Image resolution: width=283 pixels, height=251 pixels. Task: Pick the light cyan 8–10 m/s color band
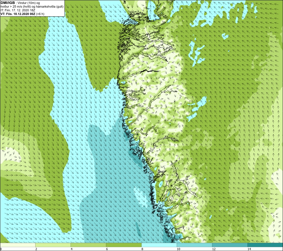[159, 245]
